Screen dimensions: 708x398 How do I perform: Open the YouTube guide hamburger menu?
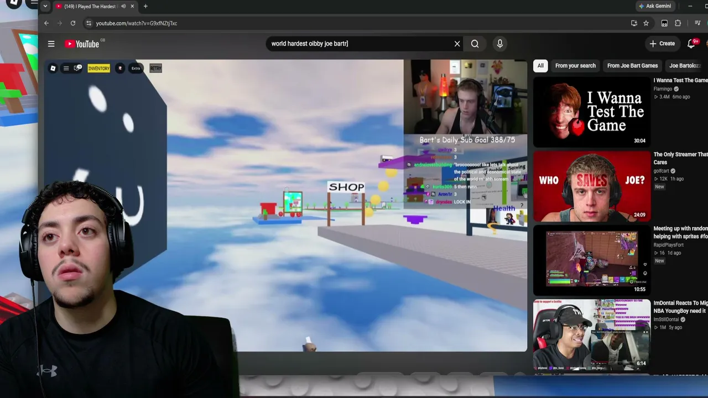(x=51, y=44)
